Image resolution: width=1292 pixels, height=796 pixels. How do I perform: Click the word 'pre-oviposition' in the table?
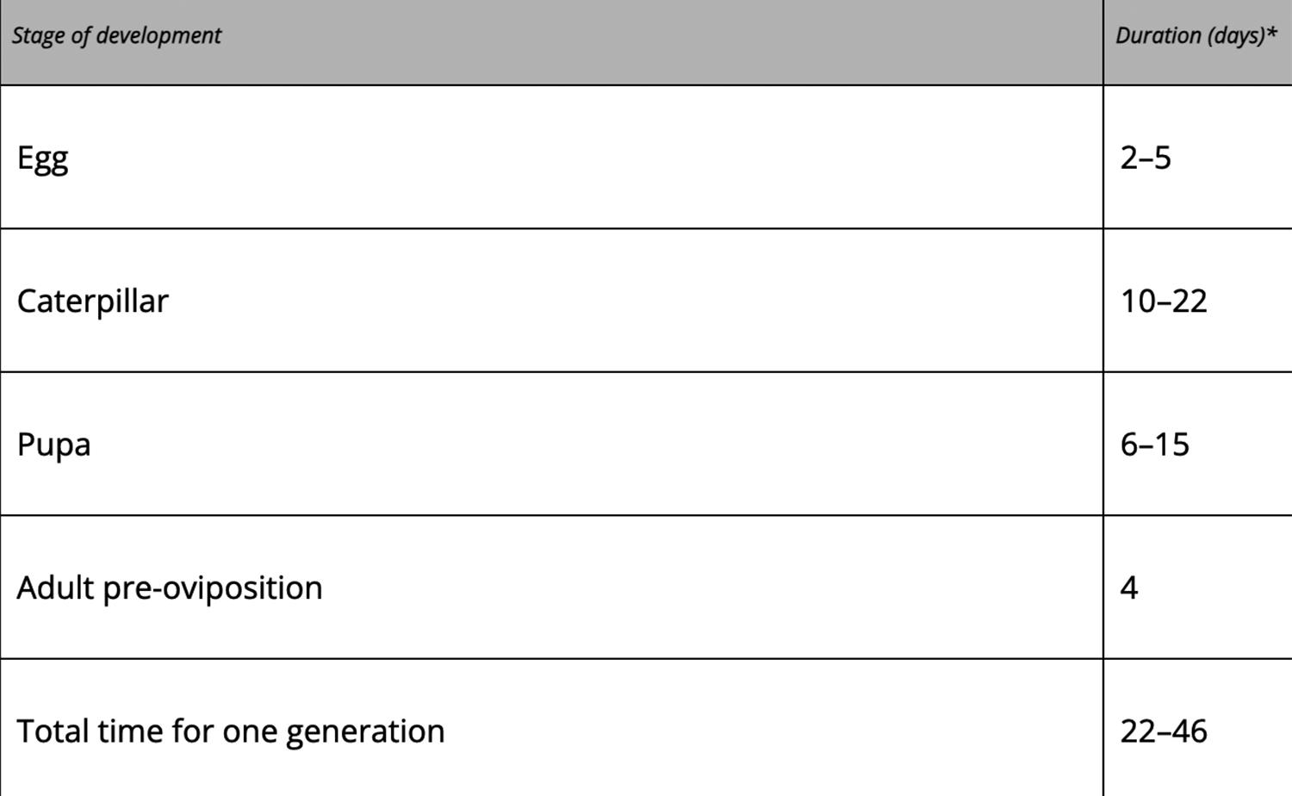[x=213, y=588]
